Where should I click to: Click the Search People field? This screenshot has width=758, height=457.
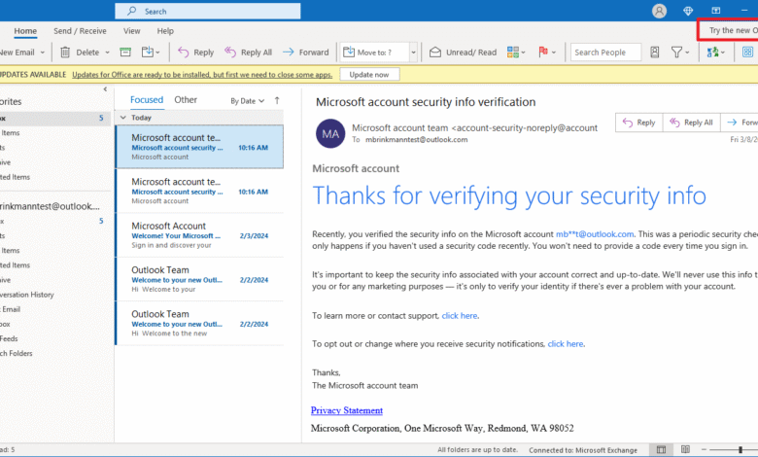click(x=605, y=53)
